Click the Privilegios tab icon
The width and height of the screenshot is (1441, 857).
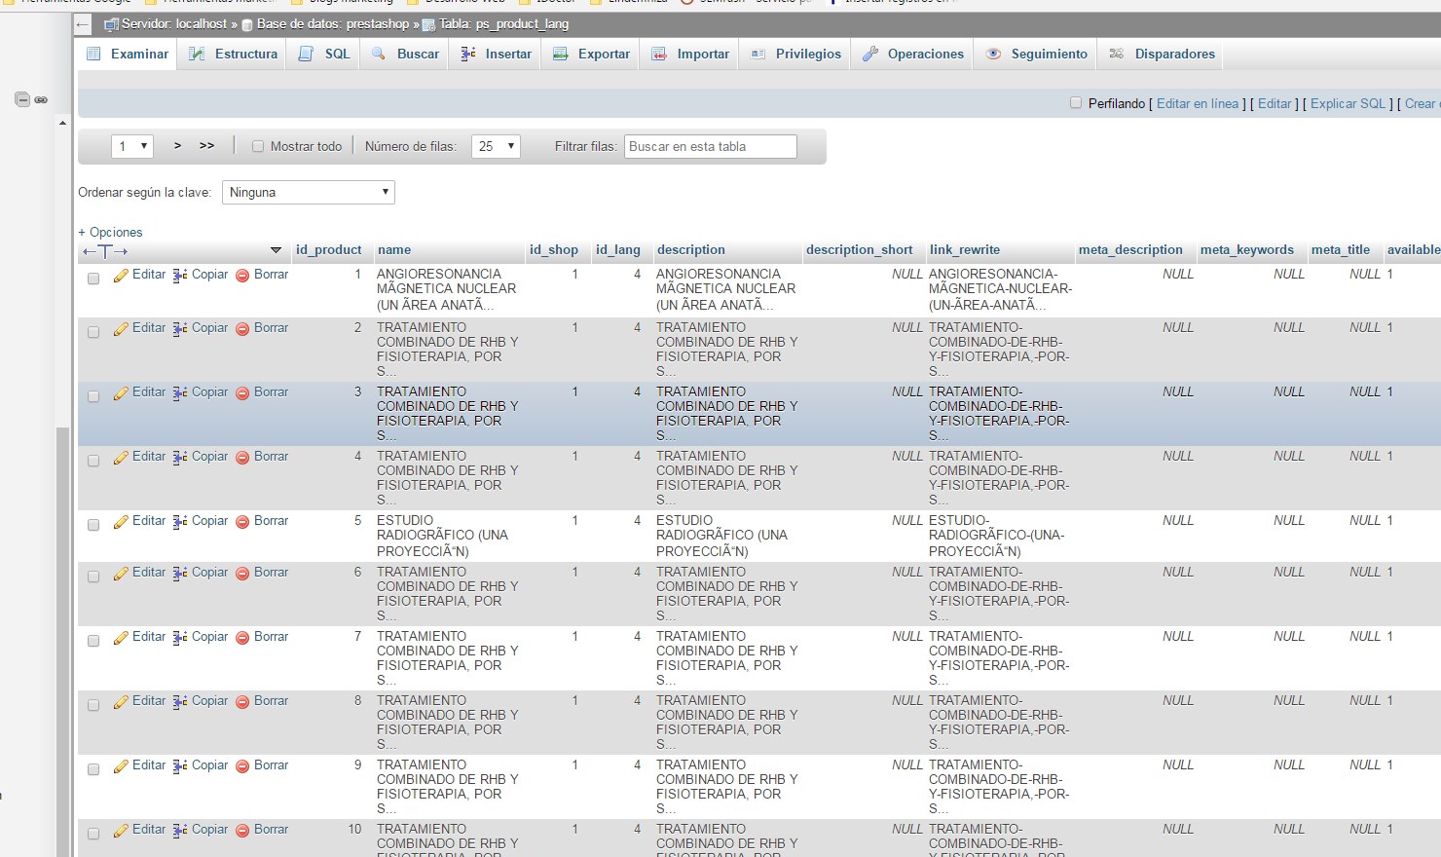click(757, 55)
